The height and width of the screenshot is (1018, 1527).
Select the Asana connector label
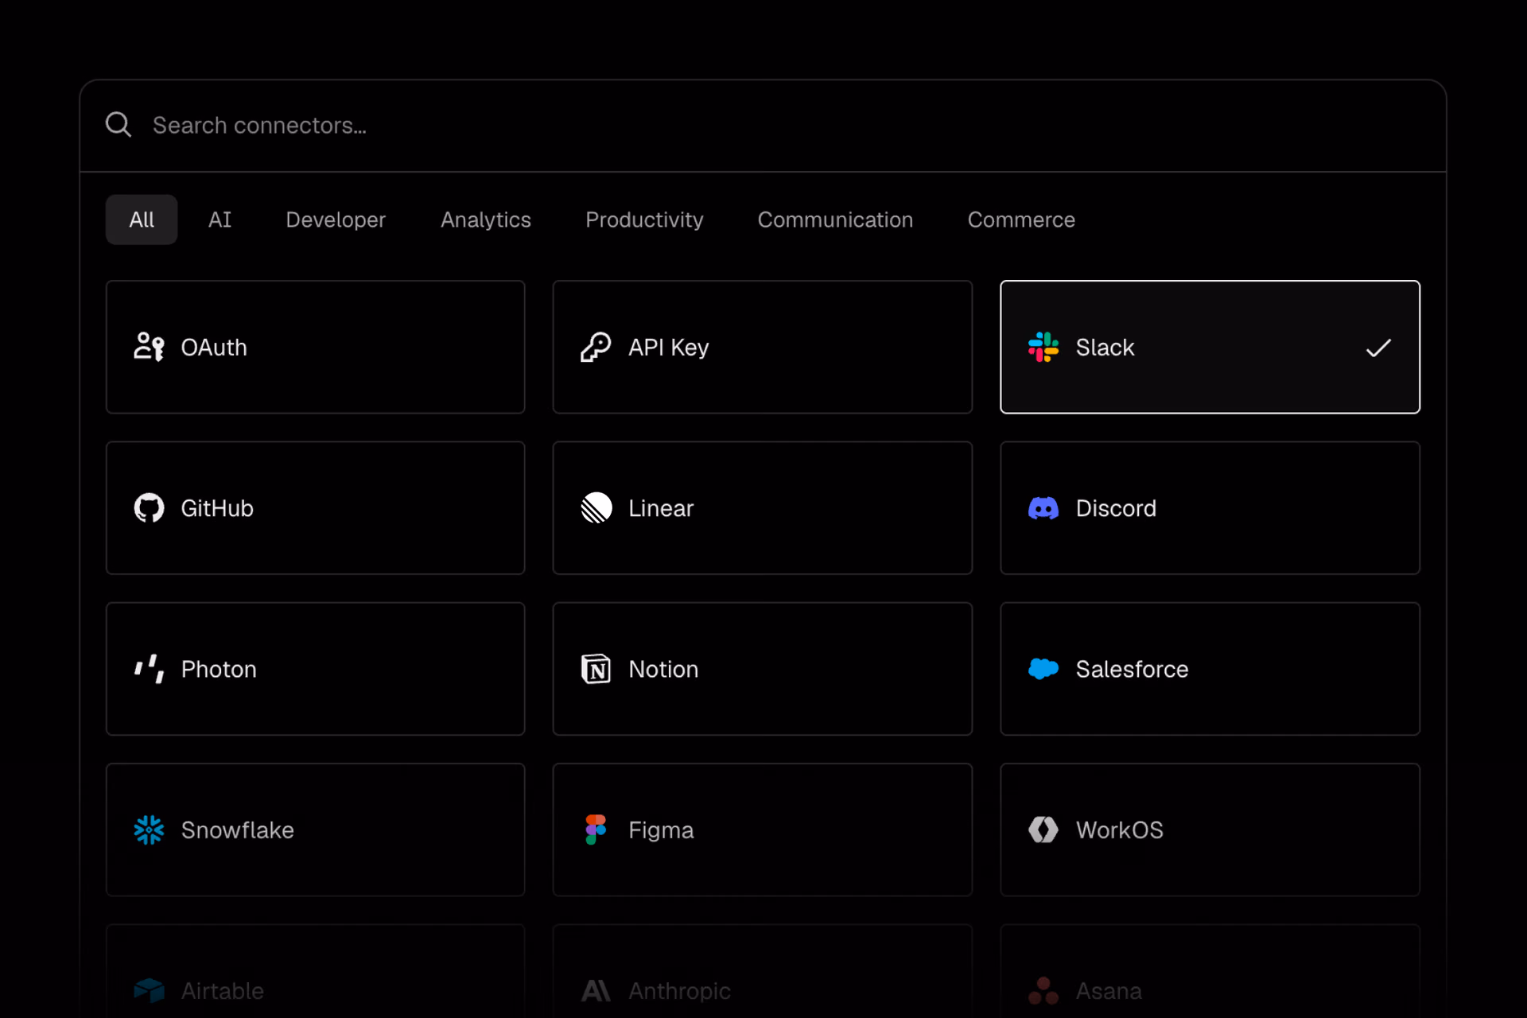click(1109, 991)
